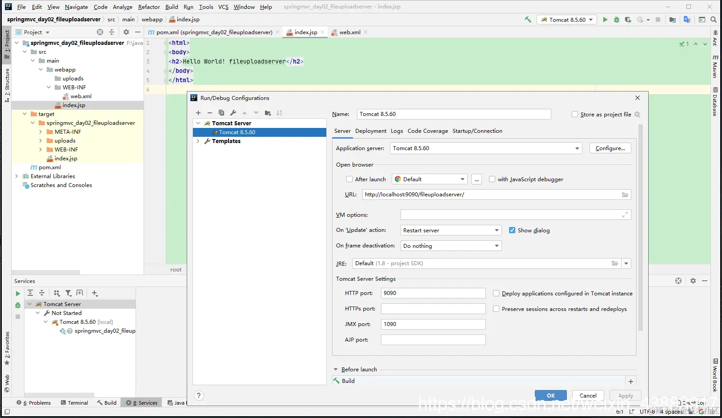The image size is (722, 418).
Task: Open the Problems tool window
Action: click(x=34, y=403)
